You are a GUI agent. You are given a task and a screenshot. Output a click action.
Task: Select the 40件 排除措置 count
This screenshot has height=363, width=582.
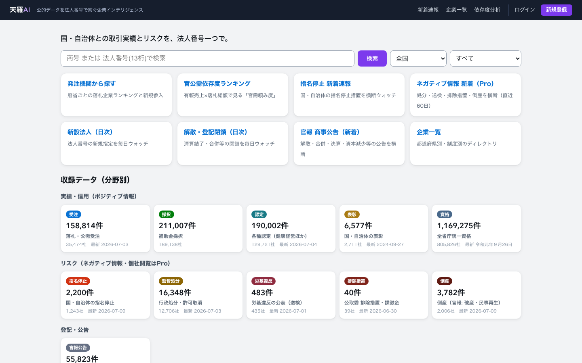click(x=352, y=292)
